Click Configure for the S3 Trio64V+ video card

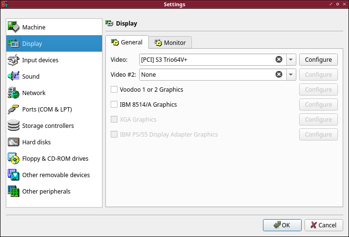tap(318, 59)
